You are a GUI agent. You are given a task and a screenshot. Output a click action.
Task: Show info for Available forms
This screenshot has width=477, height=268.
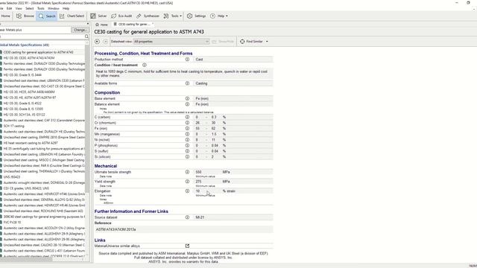(x=187, y=83)
